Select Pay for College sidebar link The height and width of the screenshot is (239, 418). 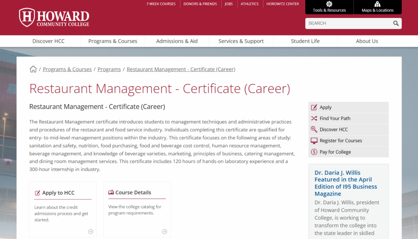[335, 152]
